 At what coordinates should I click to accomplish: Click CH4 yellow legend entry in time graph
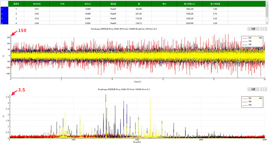point(258,38)
